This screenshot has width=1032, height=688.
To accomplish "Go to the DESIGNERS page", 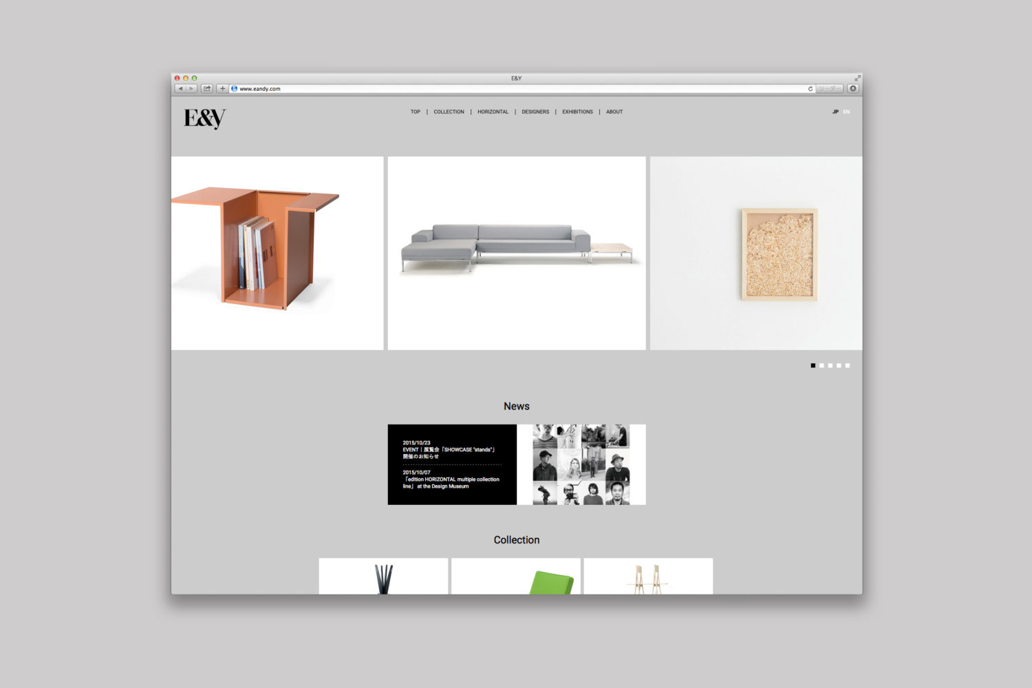I will point(535,111).
